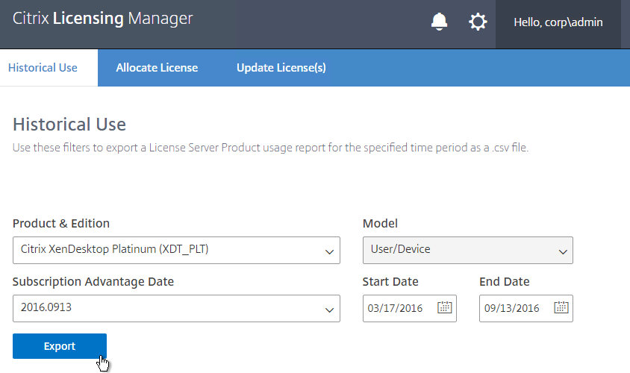Image resolution: width=630 pixels, height=373 pixels.
Task: Click the Subscription Advantage Date label
Action: pos(93,281)
